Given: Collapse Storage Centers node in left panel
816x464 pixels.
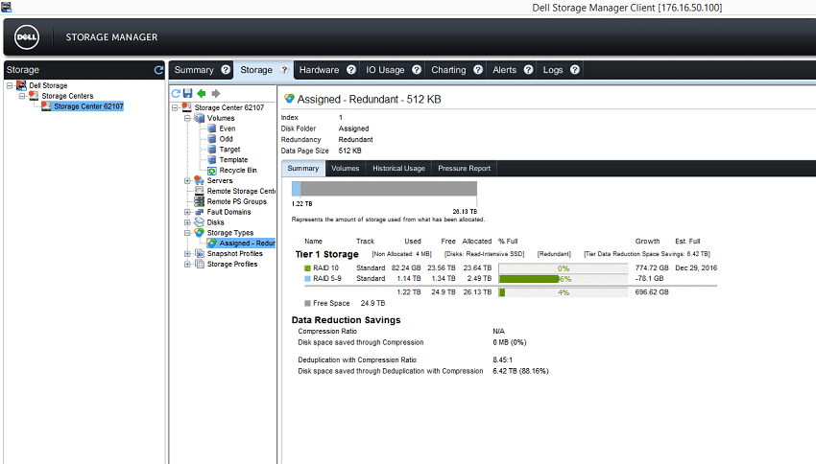Looking at the screenshot, I should tap(22, 96).
